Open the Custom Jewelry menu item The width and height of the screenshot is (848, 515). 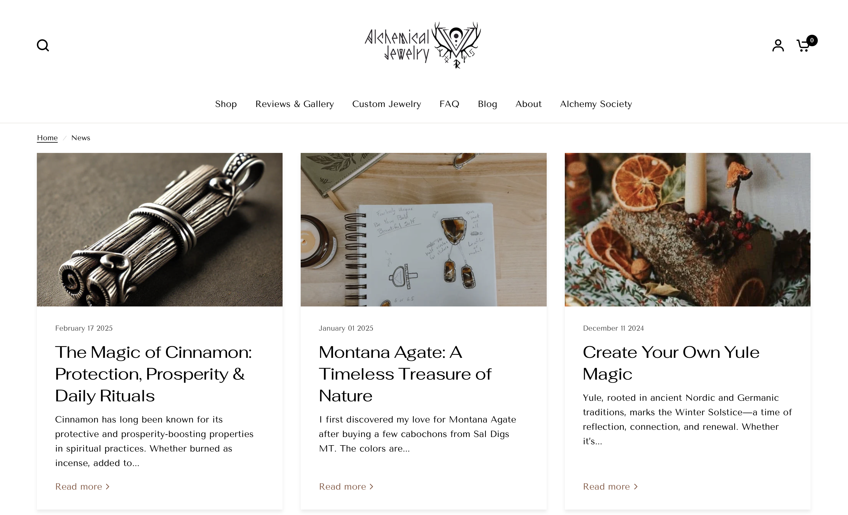(387, 104)
